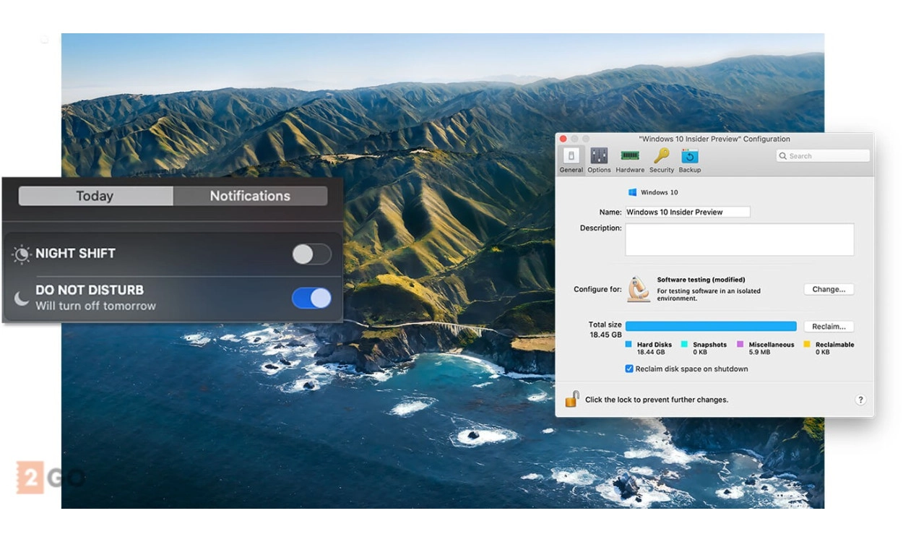Viewport: 903px width, 542px height.
Task: Switch to the Today tab
Action: (95, 196)
